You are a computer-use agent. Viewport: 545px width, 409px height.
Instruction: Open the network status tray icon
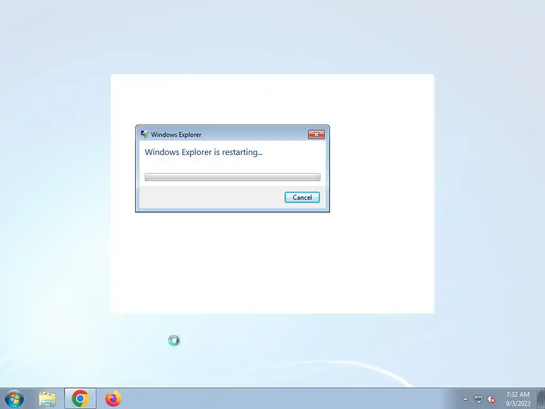click(x=478, y=399)
